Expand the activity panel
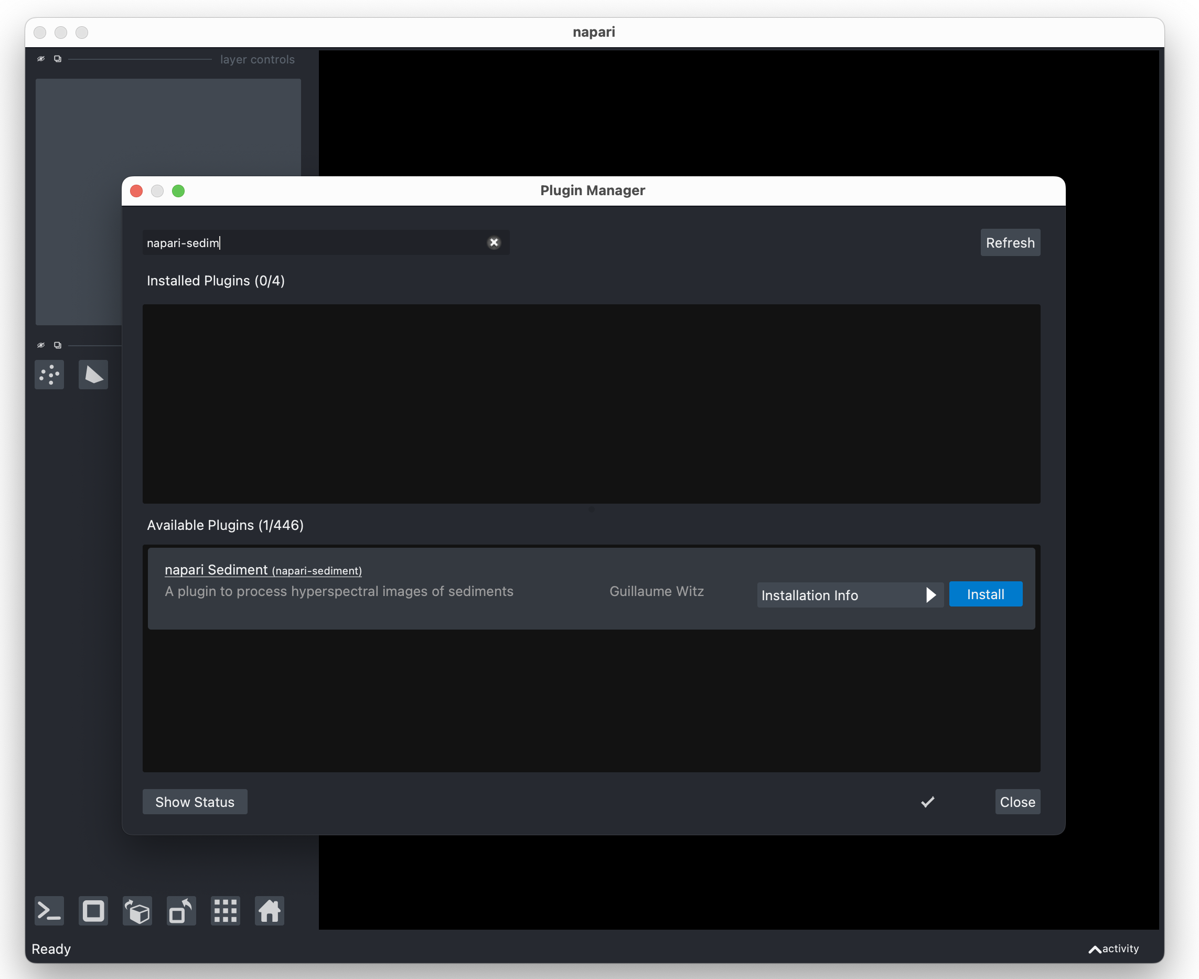This screenshot has height=979, width=1199. pos(1114,949)
